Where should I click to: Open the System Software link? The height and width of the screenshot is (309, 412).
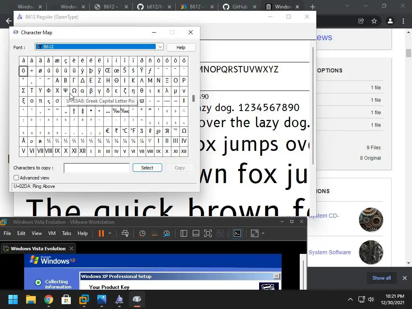tap(330, 252)
